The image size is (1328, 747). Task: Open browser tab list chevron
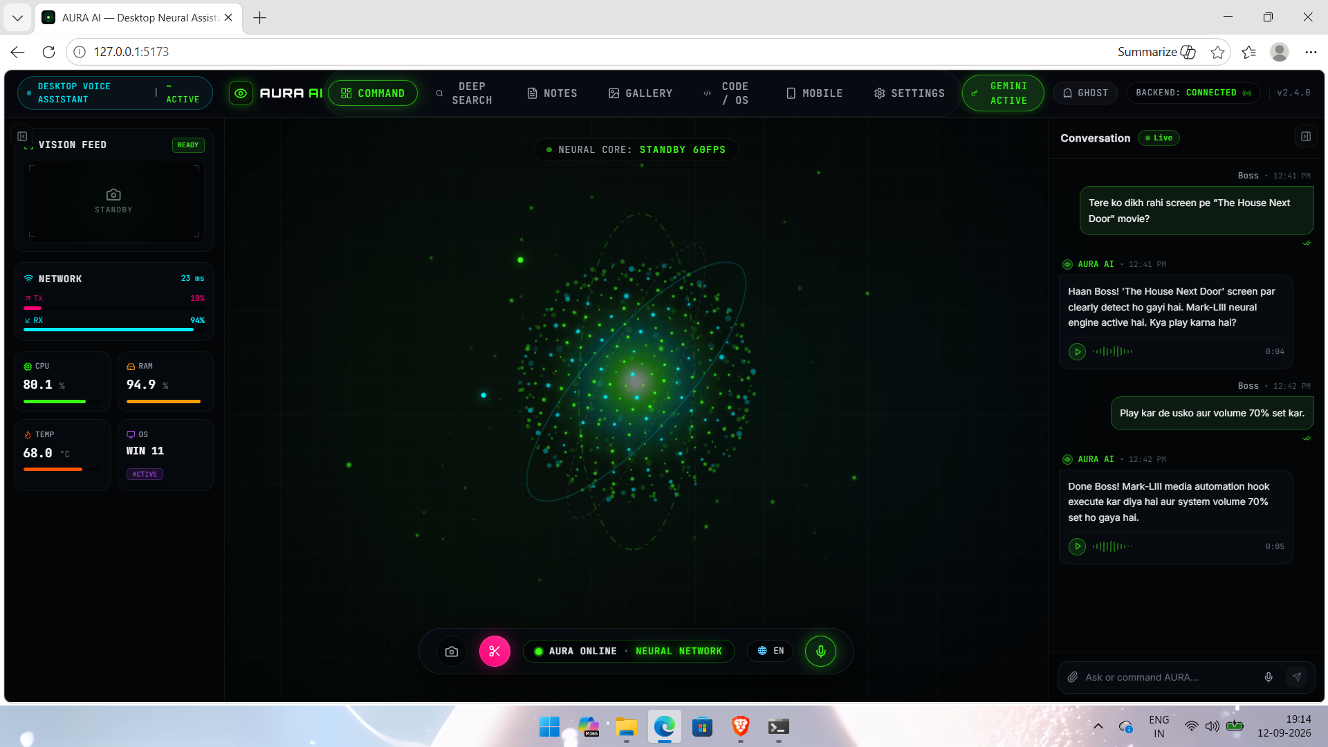point(17,18)
